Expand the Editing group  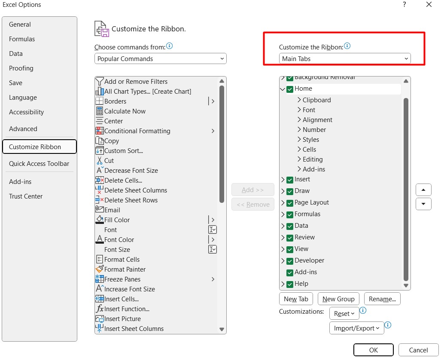299,159
